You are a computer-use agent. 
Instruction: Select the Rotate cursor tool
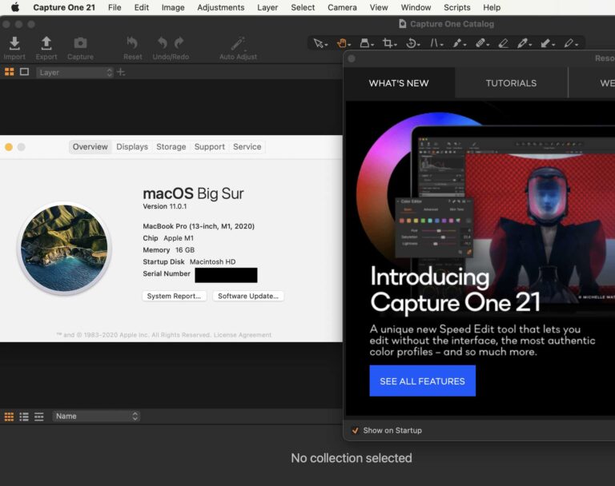pyautogui.click(x=411, y=43)
